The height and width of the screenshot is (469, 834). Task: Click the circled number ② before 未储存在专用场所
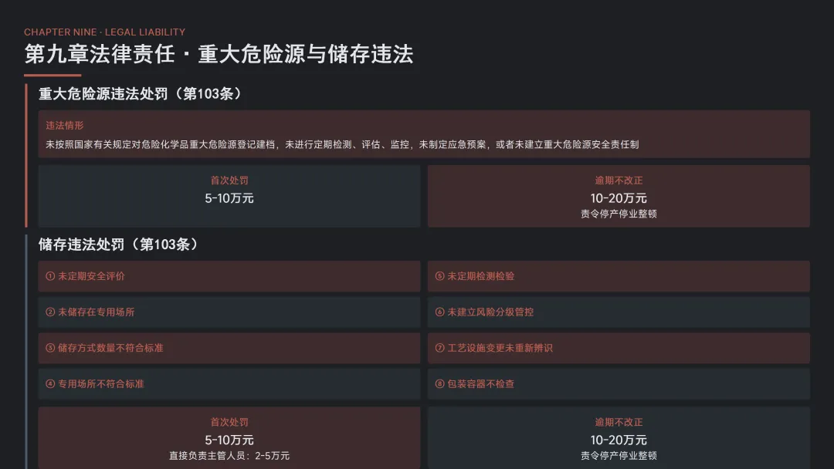[x=50, y=312]
